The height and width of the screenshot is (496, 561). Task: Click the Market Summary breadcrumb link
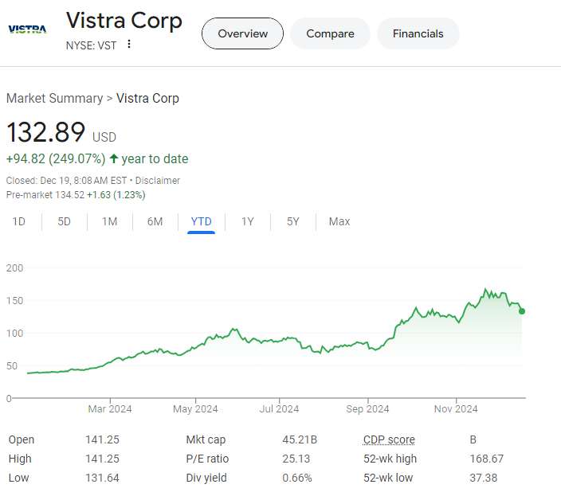54,99
